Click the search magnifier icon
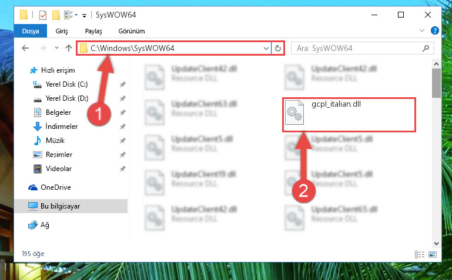The height and width of the screenshot is (280, 452). (426, 48)
